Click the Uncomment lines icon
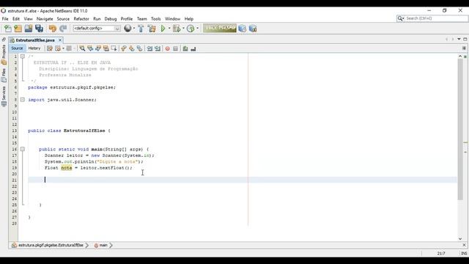This screenshot has width=469, height=264. click(193, 48)
